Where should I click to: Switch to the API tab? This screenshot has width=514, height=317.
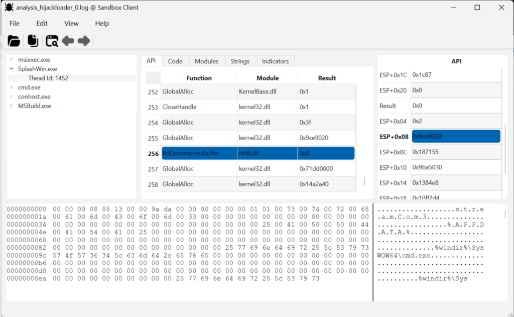[x=151, y=61]
